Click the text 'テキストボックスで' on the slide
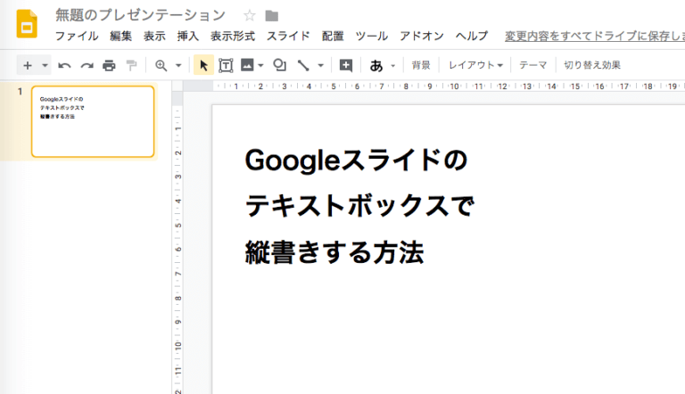The width and height of the screenshot is (685, 394). click(360, 206)
